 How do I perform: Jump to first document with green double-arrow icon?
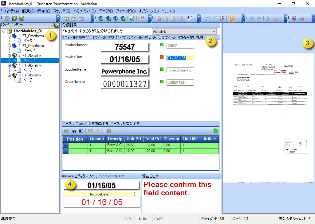[100, 18]
